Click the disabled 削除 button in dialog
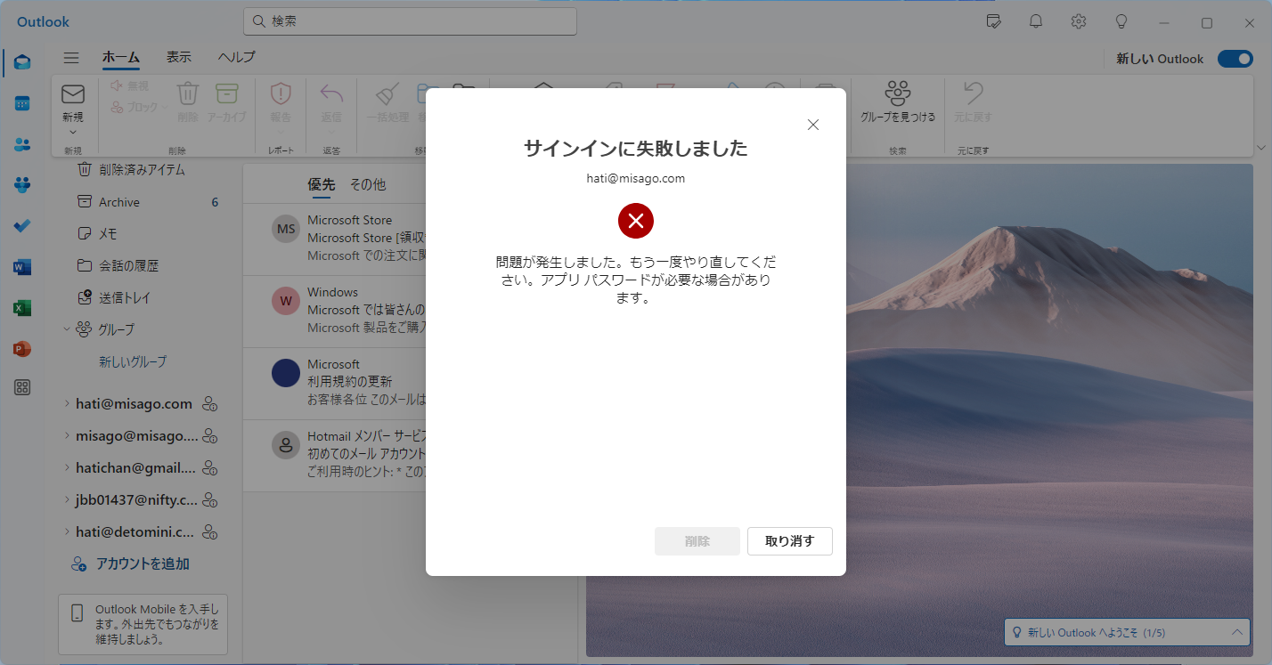The width and height of the screenshot is (1272, 665). tap(697, 541)
